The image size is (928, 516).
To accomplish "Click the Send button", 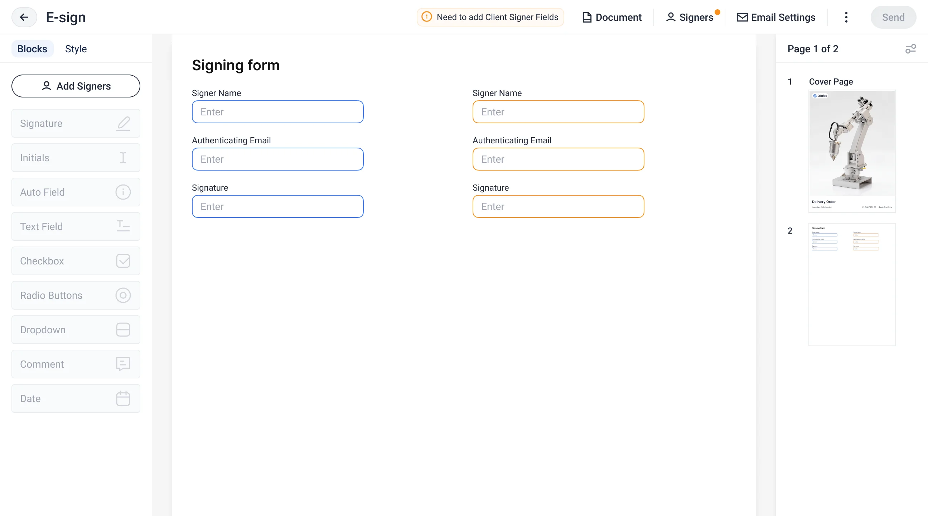I will [893, 17].
